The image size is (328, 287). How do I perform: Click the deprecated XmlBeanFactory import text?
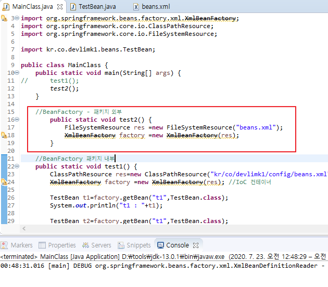click(x=210, y=18)
